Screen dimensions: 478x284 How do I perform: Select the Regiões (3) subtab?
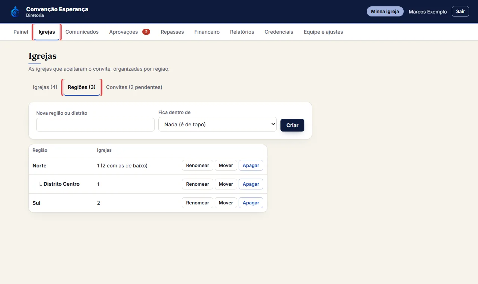[x=82, y=87]
